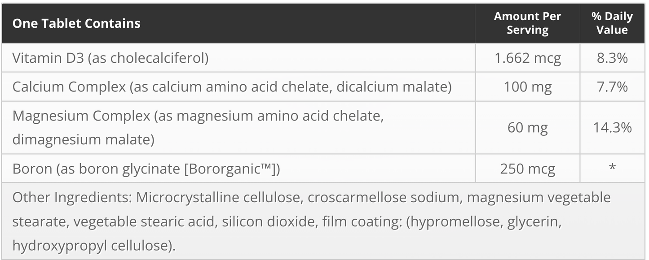
Task: Select the 100 mg amount cell
Action: coord(527,87)
